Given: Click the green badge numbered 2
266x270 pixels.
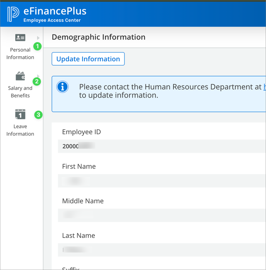Looking at the screenshot, I should [37, 81].
